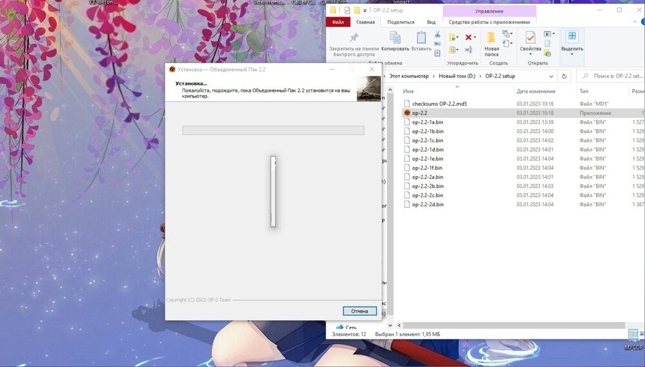The width and height of the screenshot is (645, 367).
Task: Click the refresh icon beside address bar
Action: [x=564, y=75]
